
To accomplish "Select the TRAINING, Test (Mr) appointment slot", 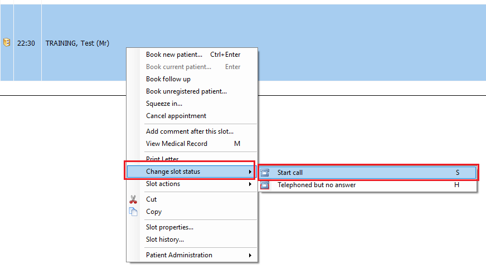I will click(x=77, y=43).
